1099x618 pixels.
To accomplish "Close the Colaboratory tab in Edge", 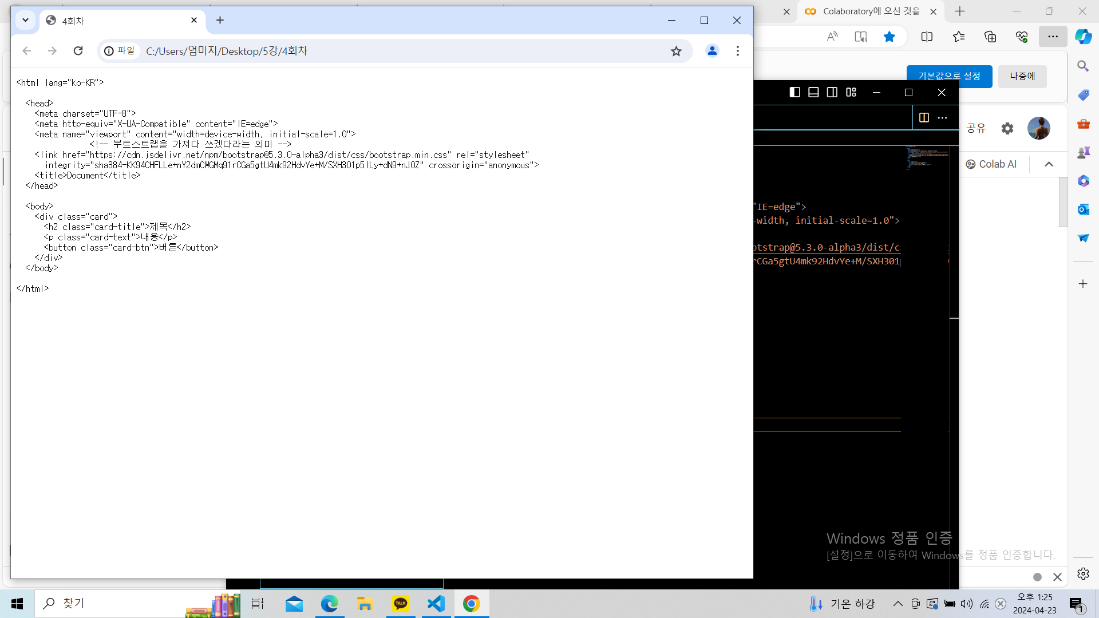I will 934,11.
